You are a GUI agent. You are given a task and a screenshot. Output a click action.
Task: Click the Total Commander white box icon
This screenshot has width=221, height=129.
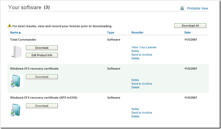[x=17, y=52]
